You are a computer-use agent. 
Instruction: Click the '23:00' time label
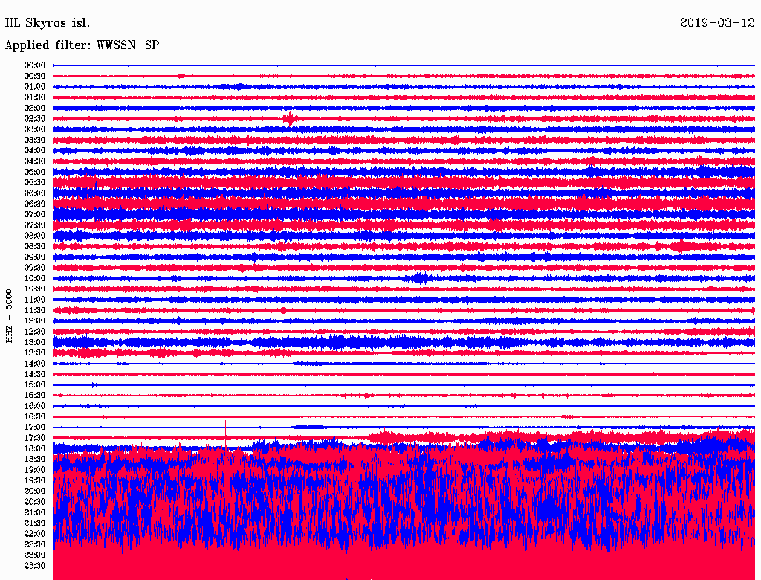point(35,555)
